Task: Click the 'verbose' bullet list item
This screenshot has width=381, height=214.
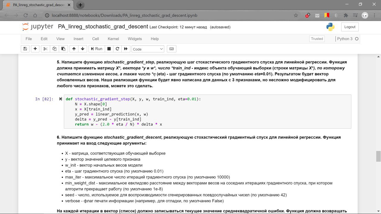Action: click(144, 201)
